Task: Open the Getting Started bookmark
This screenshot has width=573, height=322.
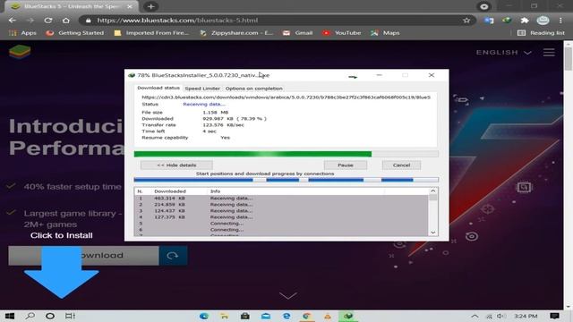Action: tap(75, 33)
